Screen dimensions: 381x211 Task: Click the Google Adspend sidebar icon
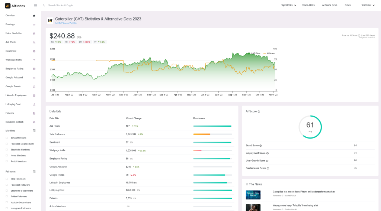[x=34, y=78]
